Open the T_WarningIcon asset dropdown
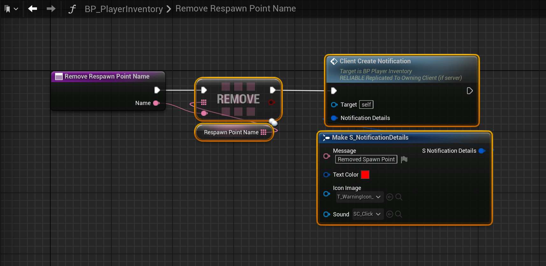The image size is (546, 266). click(x=359, y=197)
